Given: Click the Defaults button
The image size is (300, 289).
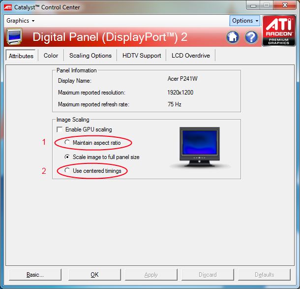Looking at the screenshot, I should pos(264,275).
